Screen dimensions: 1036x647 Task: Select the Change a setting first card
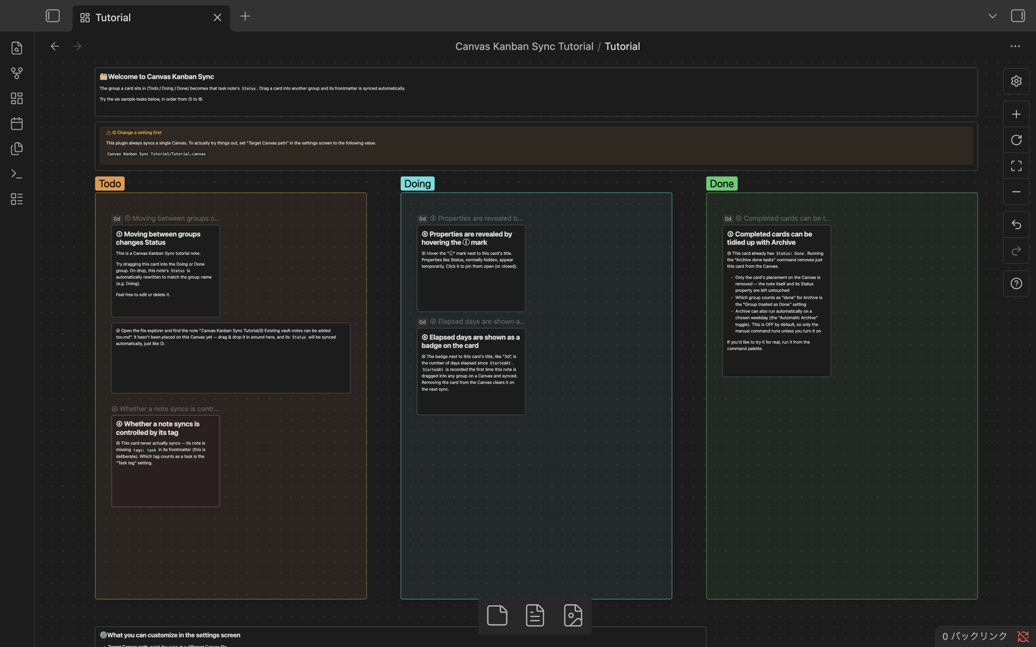click(536, 146)
